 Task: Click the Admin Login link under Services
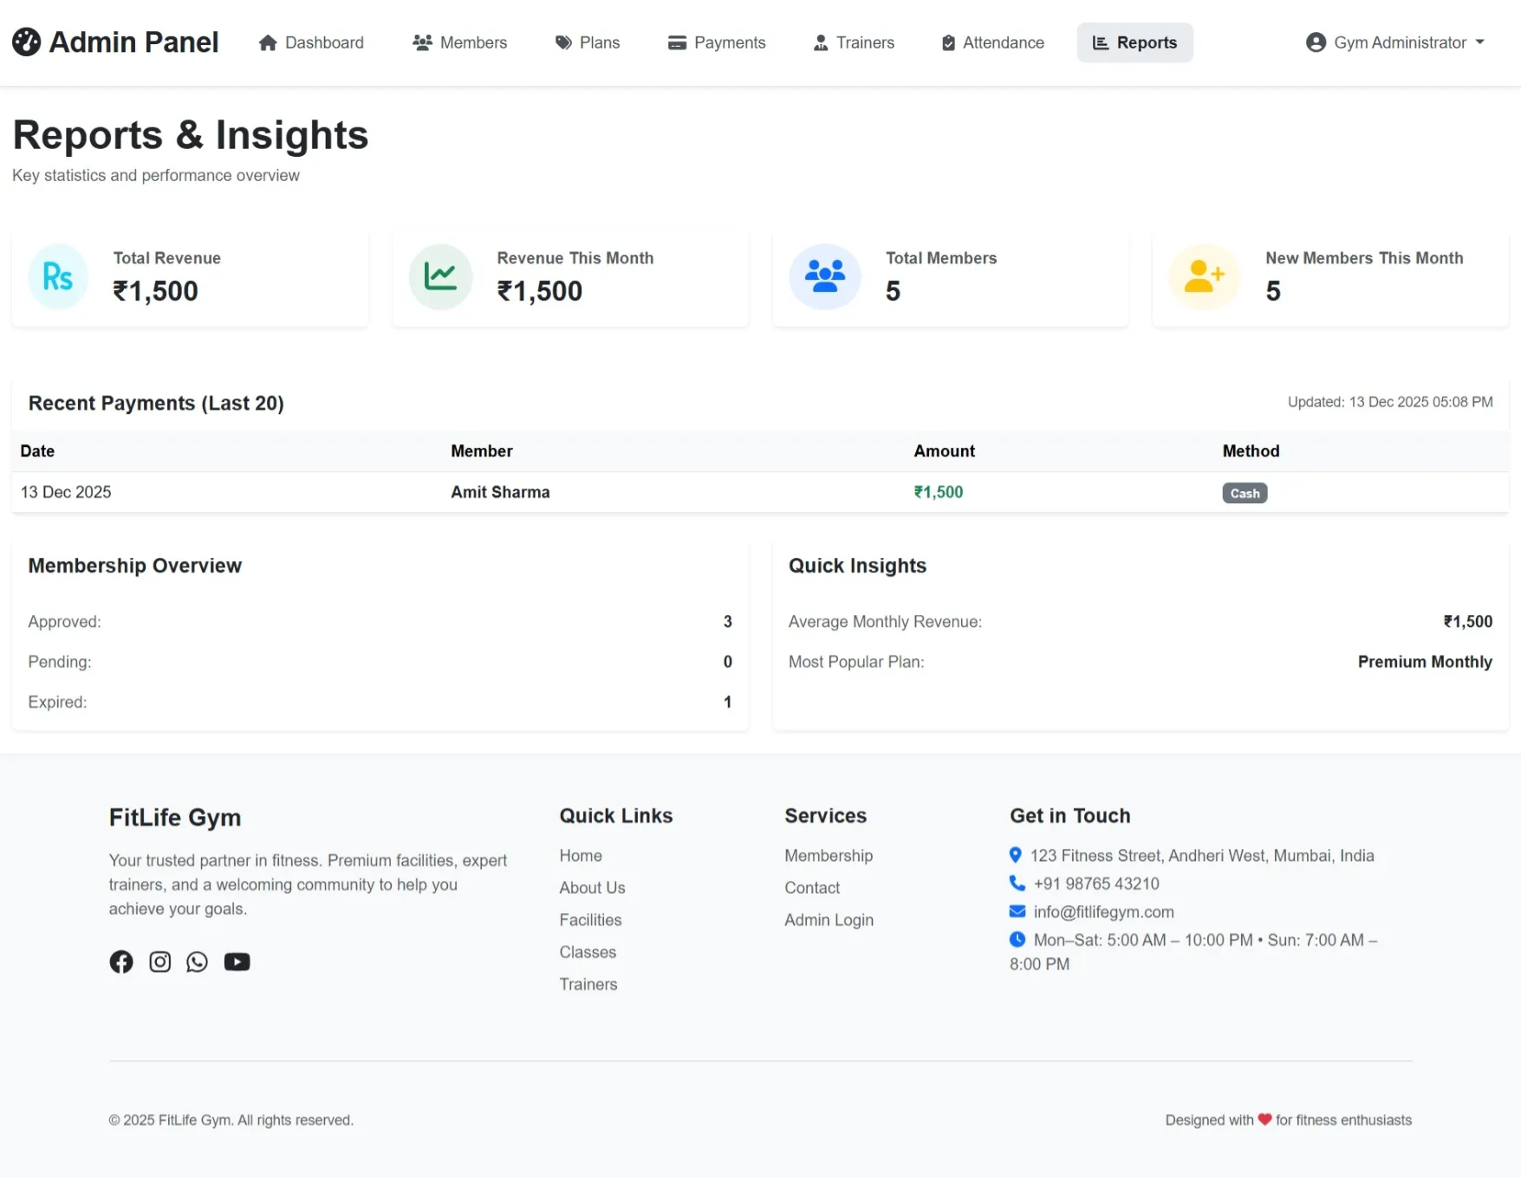[x=829, y=920]
